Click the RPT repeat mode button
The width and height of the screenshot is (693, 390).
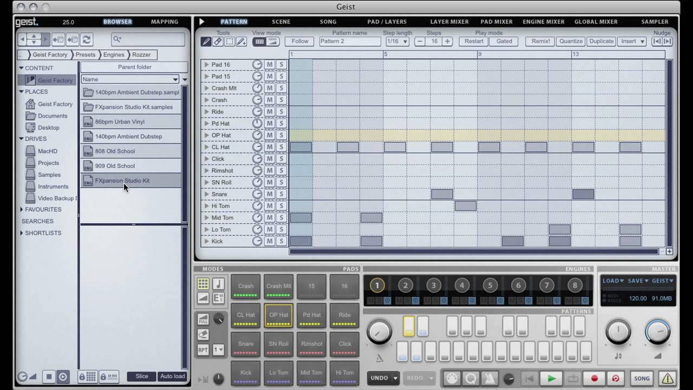[203, 350]
